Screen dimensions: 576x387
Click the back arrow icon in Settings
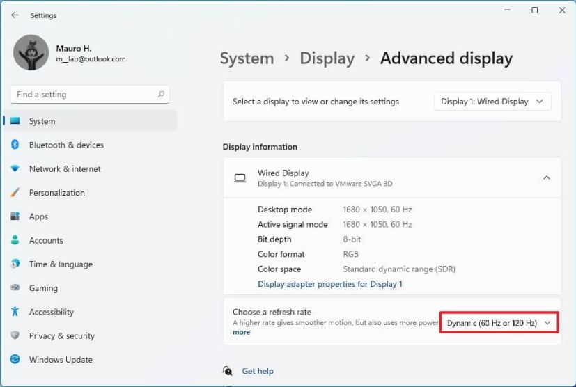(15, 15)
